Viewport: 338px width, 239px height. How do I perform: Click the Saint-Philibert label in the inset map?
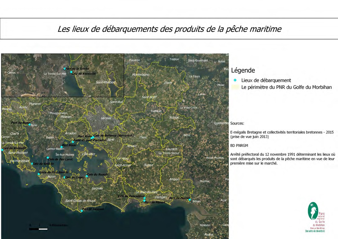pyautogui.click(x=105, y=82)
